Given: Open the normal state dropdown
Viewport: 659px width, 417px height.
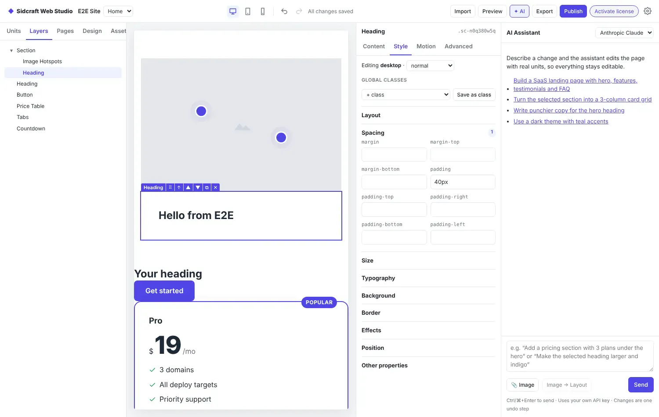Looking at the screenshot, I should (x=430, y=66).
